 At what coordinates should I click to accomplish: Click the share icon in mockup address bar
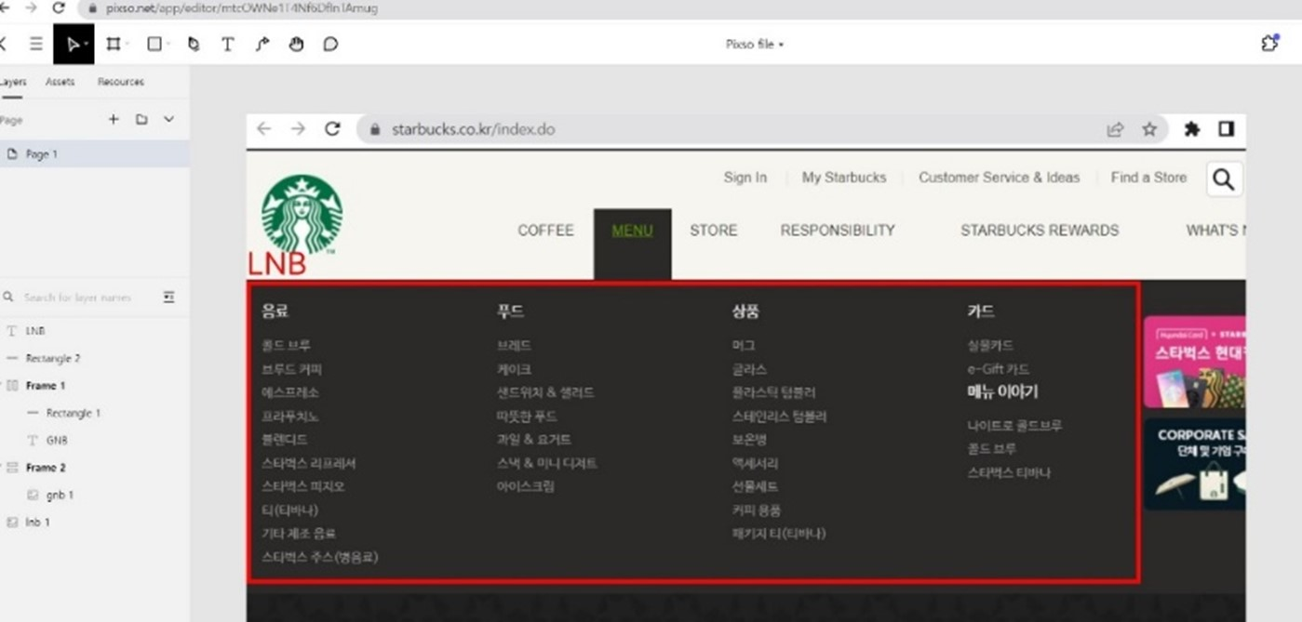point(1114,129)
